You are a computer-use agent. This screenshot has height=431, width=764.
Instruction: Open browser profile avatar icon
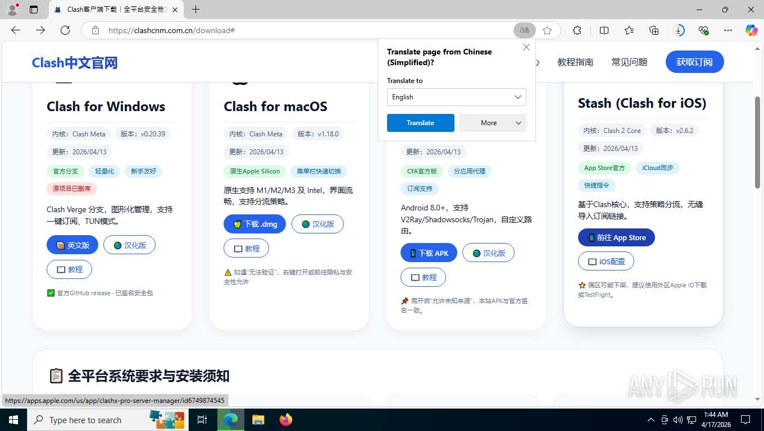[12, 10]
